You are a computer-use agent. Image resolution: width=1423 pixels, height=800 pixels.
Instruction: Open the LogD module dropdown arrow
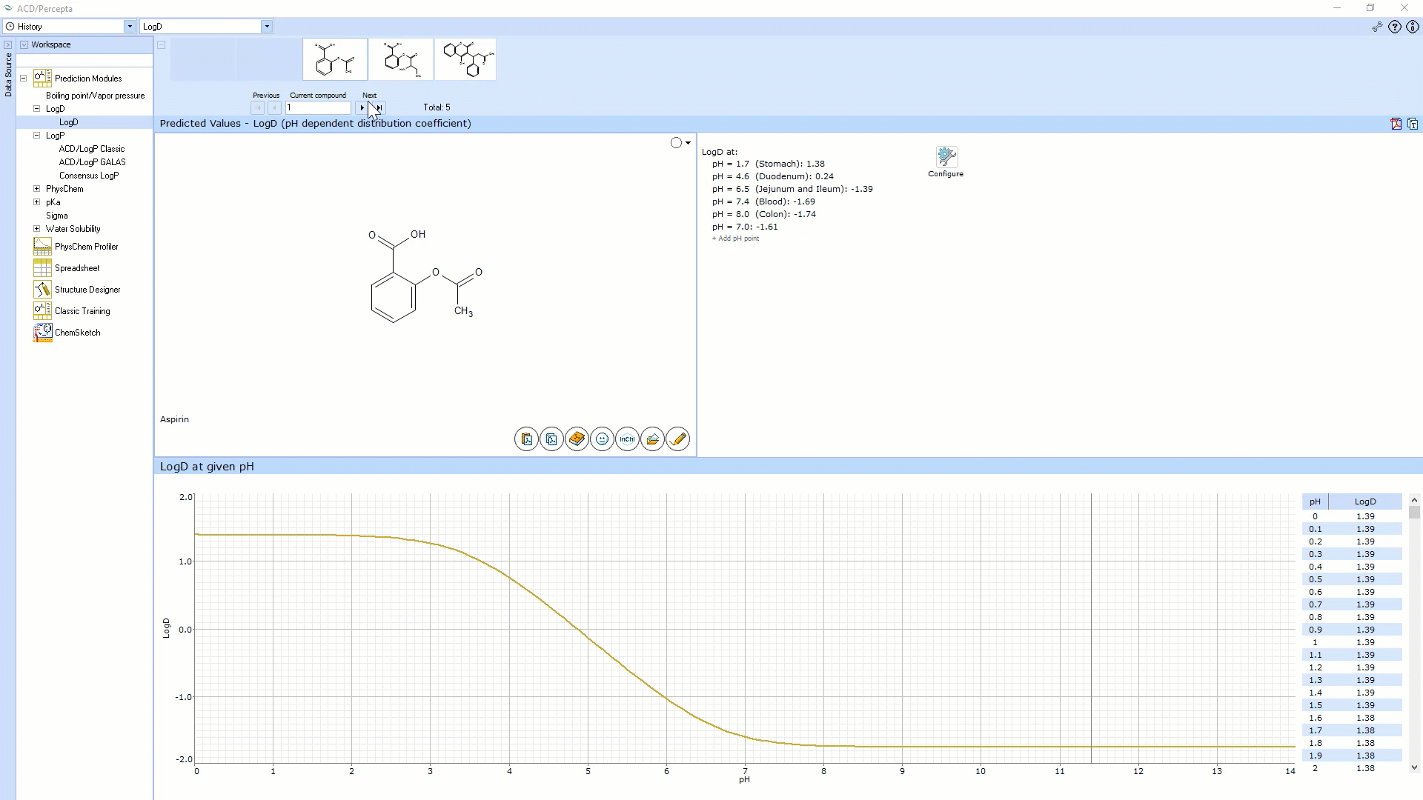coord(267,27)
